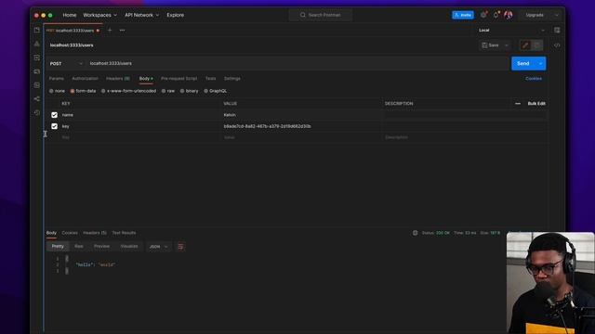This screenshot has height=334, width=595.
Task: Select the raw body type radio
Action: (164, 91)
